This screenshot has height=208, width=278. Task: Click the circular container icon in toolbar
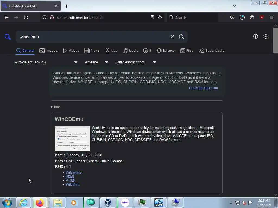(x=242, y=17)
